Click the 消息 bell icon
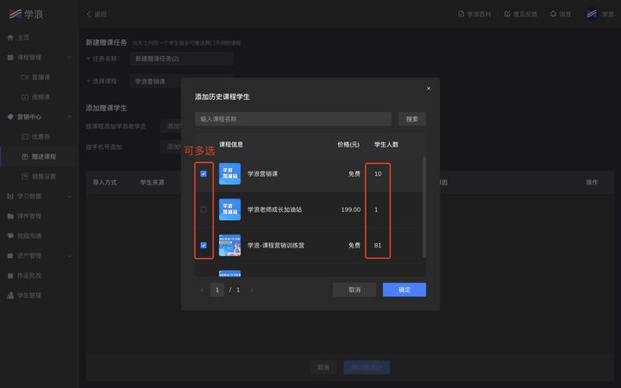 (x=553, y=15)
